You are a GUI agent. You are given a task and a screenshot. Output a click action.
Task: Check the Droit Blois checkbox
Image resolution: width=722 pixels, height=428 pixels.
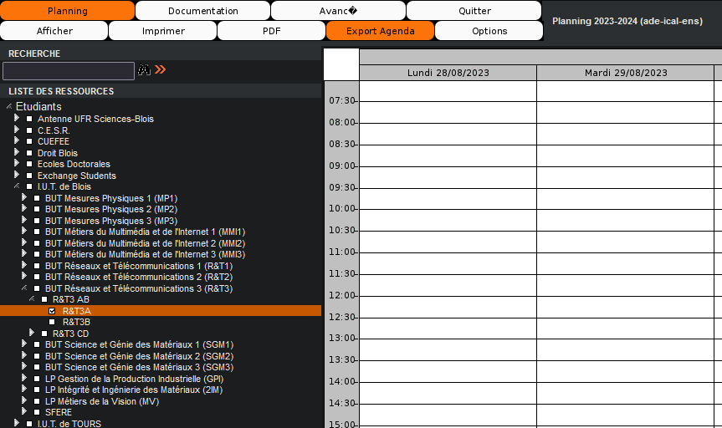click(29, 153)
